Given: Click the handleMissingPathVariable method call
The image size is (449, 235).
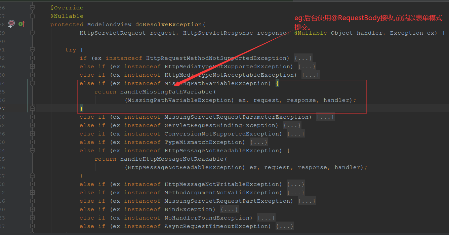Looking at the screenshot, I should coord(167,92).
